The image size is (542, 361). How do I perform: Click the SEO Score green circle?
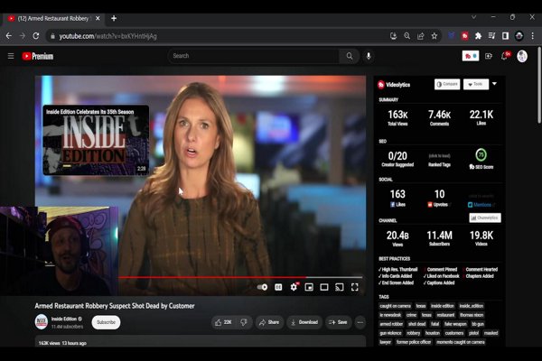pos(481,154)
